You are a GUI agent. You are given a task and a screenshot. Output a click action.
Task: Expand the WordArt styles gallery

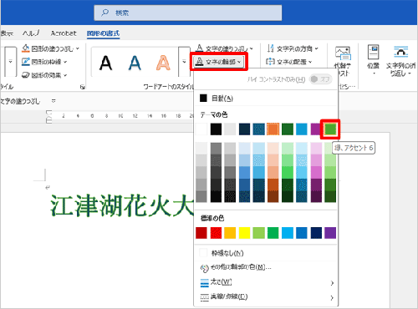point(184,62)
